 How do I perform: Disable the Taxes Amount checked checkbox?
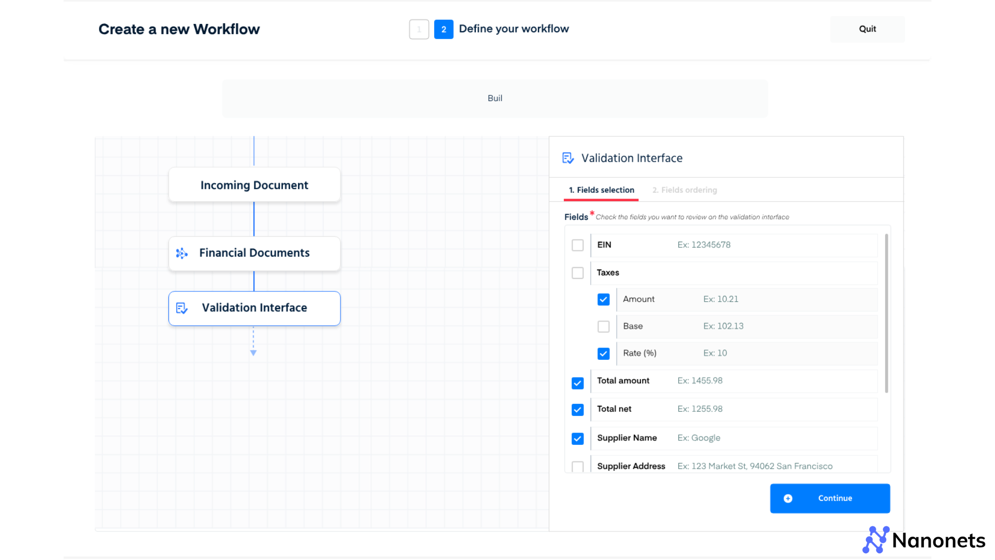tap(603, 299)
